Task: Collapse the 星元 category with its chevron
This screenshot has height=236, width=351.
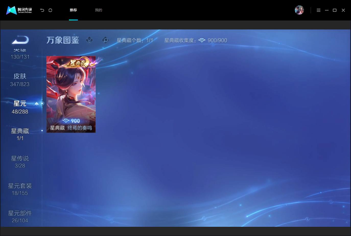Action: coord(37,104)
